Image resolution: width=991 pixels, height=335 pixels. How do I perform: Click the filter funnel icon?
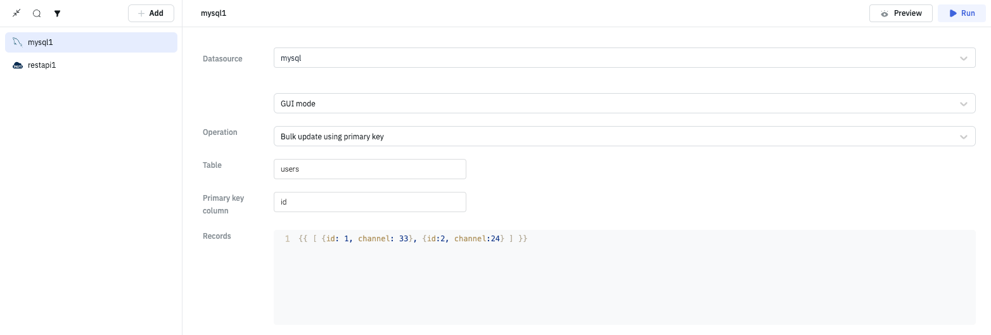tap(57, 13)
